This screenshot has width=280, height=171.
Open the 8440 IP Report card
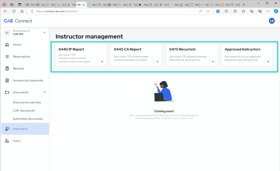(x=81, y=55)
